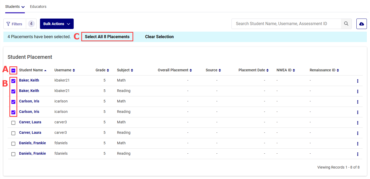Click Select All 8 Placements
The height and width of the screenshot is (179, 370).
tap(107, 37)
